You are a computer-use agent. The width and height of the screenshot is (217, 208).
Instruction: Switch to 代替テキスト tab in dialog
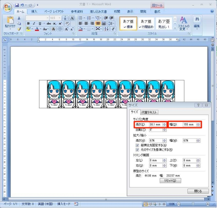pos(149,112)
